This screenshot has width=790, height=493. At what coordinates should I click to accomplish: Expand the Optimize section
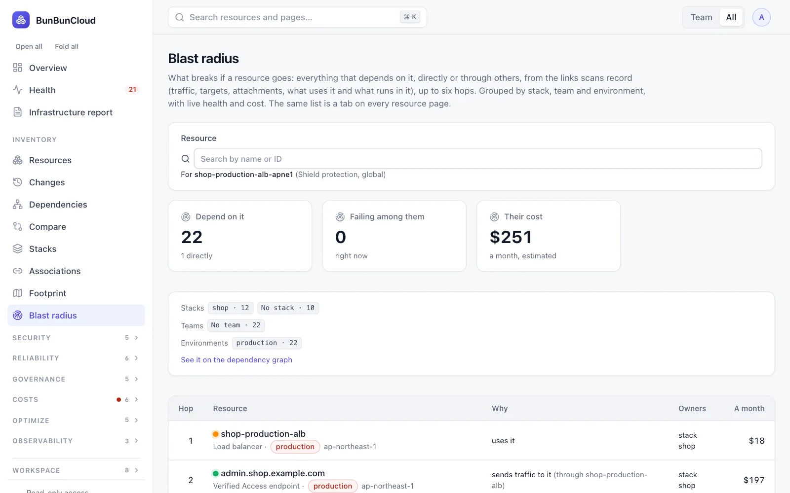pyautogui.click(x=76, y=421)
